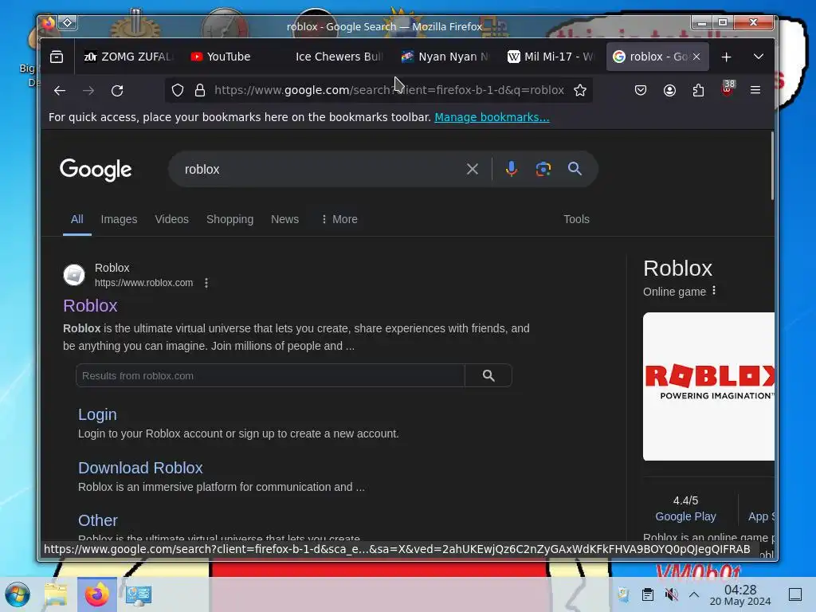Select the All results tab
The image size is (816, 612).
point(77,219)
